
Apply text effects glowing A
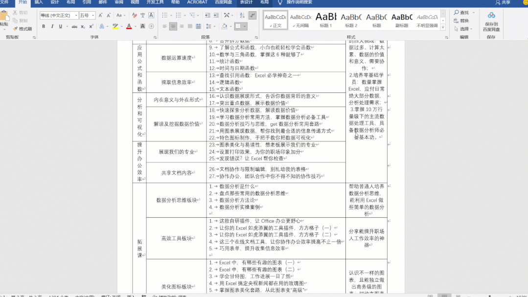[x=102, y=26]
